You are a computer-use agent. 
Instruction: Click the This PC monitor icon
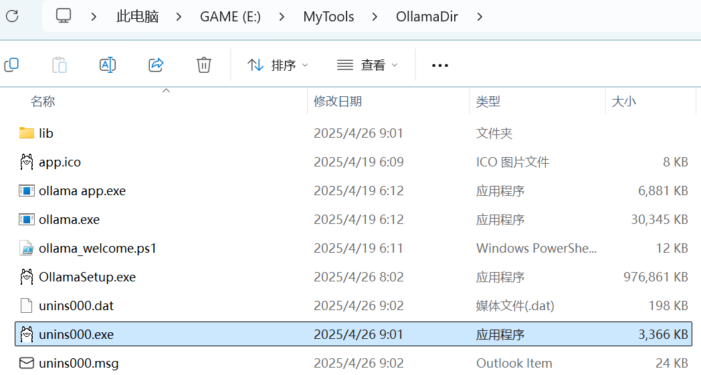[x=63, y=16]
